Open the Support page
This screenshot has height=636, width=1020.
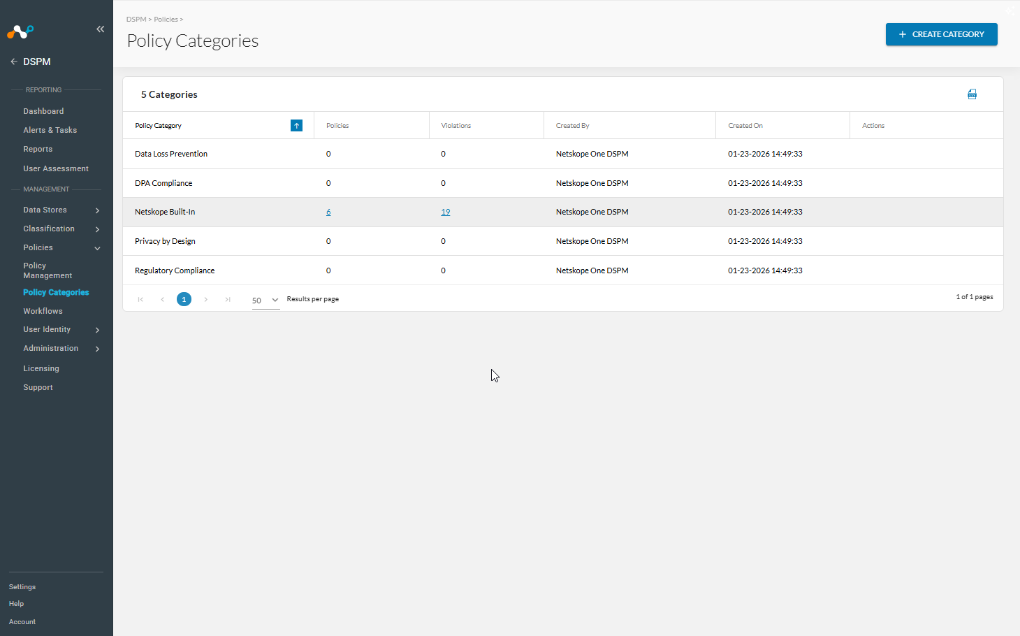(x=38, y=387)
